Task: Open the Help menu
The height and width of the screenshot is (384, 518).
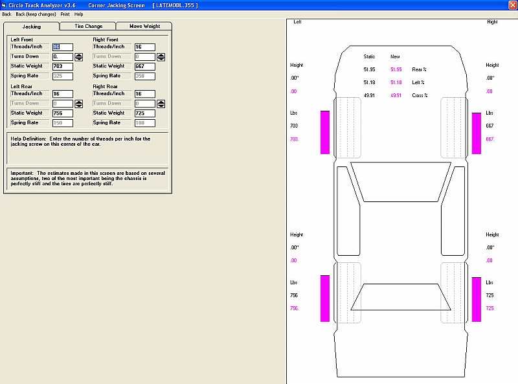Action: click(79, 14)
